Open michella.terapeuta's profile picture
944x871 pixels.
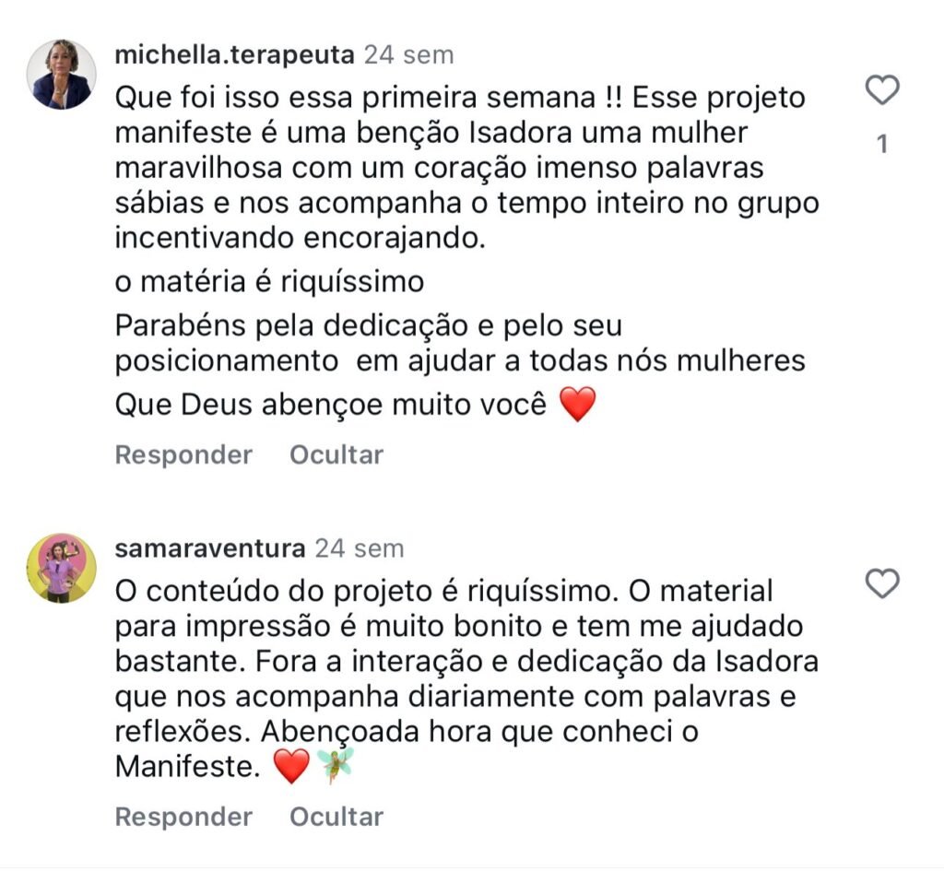(x=61, y=75)
